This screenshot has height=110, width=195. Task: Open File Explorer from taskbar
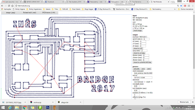(17, 107)
